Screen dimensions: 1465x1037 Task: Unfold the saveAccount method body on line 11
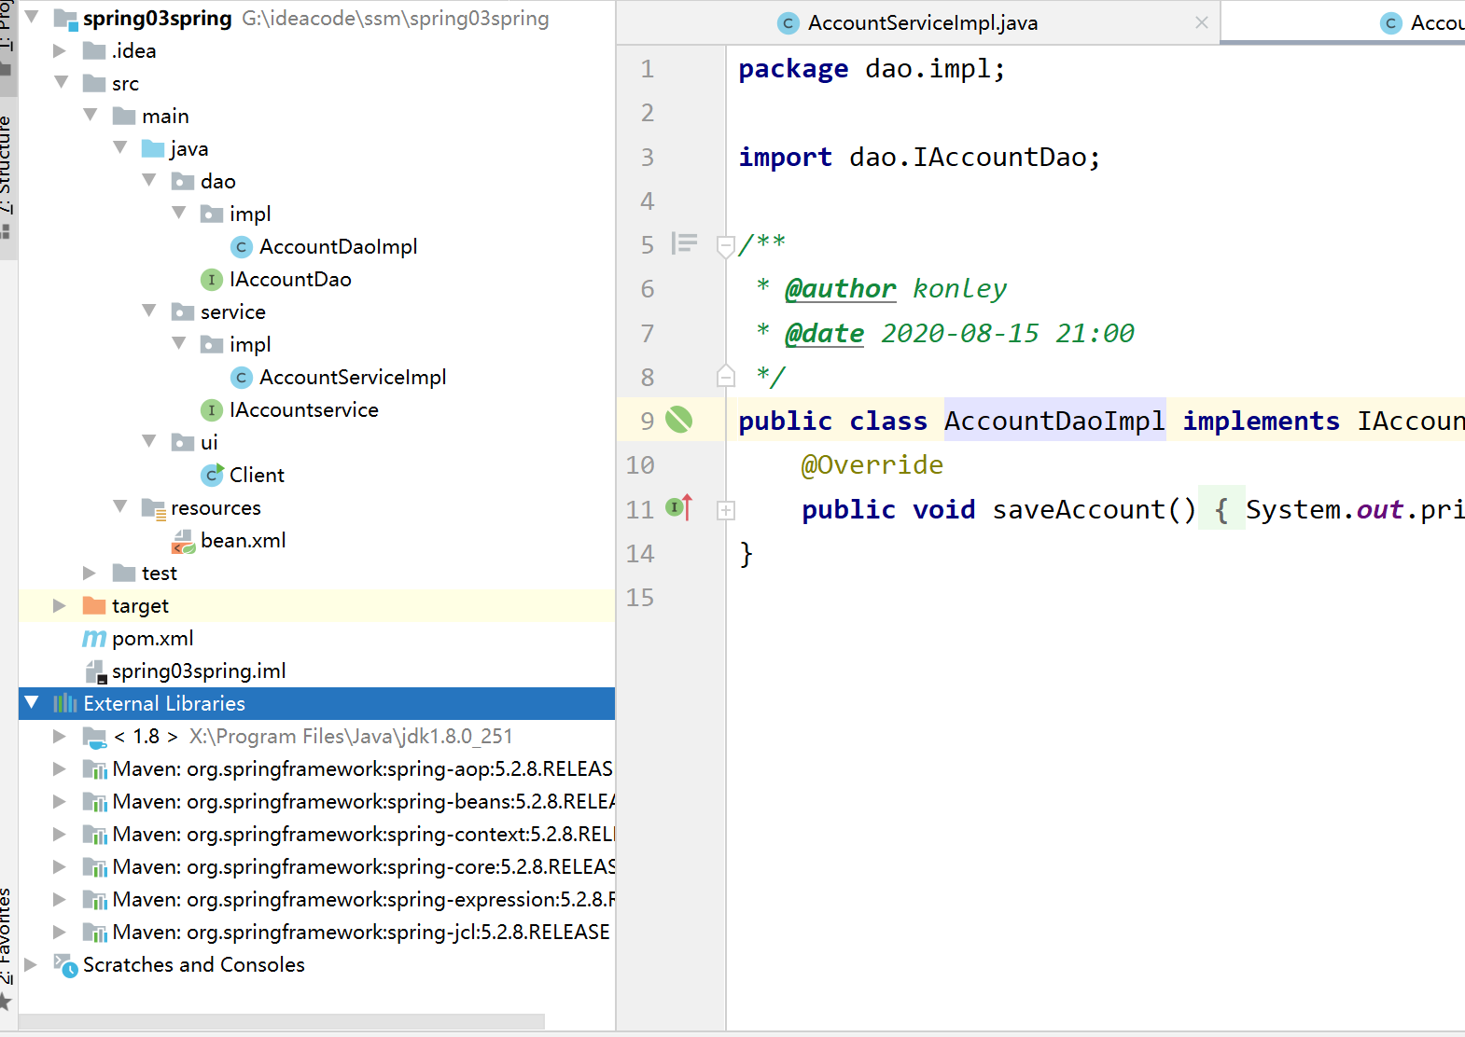click(726, 510)
